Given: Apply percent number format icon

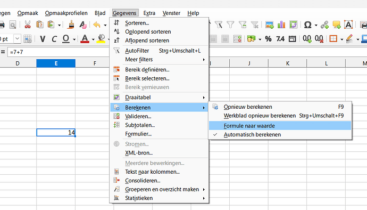Looking at the screenshot, I should (x=268, y=39).
